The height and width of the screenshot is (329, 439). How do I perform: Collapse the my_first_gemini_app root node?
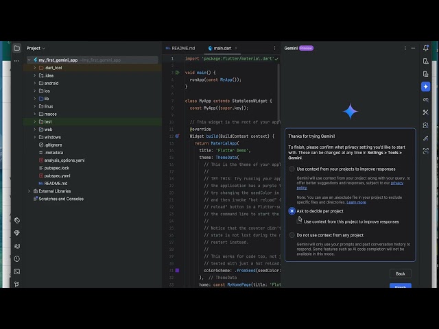pos(29,60)
